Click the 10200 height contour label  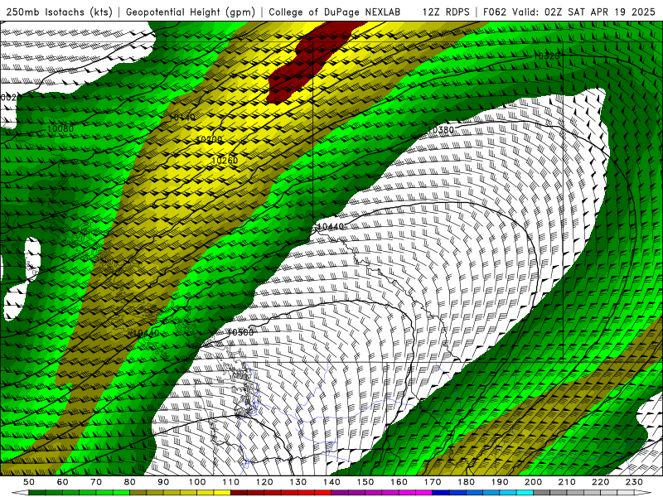click(x=209, y=139)
